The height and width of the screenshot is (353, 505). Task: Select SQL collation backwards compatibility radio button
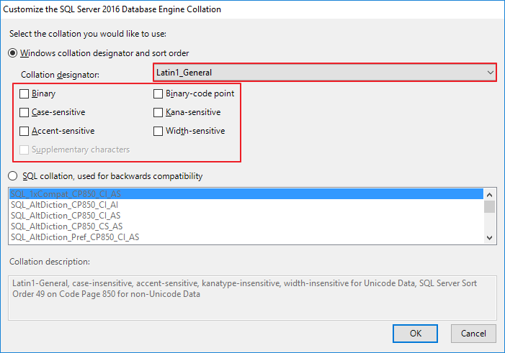[x=12, y=176]
